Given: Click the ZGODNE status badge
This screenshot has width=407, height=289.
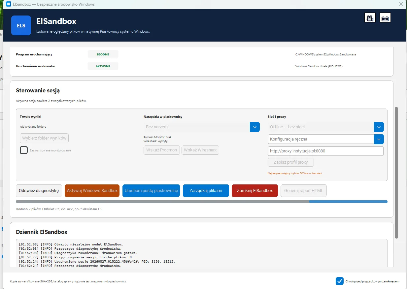Looking at the screenshot, I should click(x=103, y=54).
